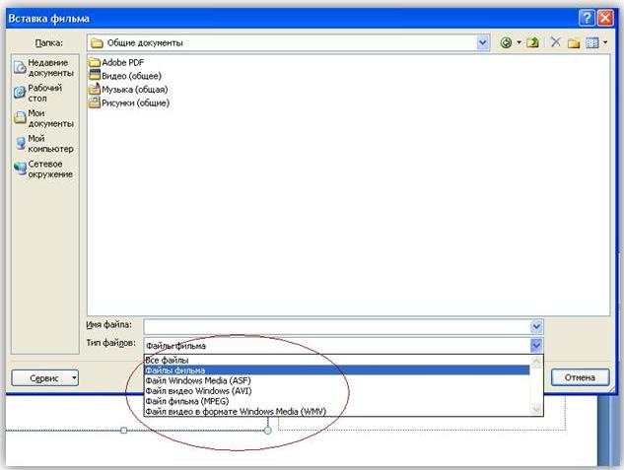Choose Файлы фильма in file type list
This screenshot has height=470, width=624.
337,370
